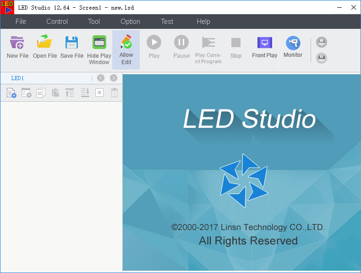Click the paste item icon

click(x=55, y=93)
